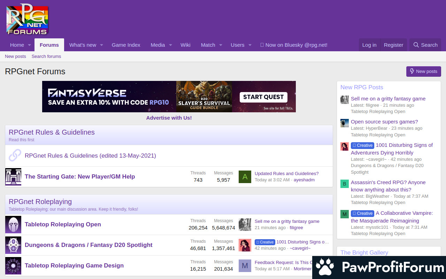Expand the What's new dropdown arrow

point(101,45)
